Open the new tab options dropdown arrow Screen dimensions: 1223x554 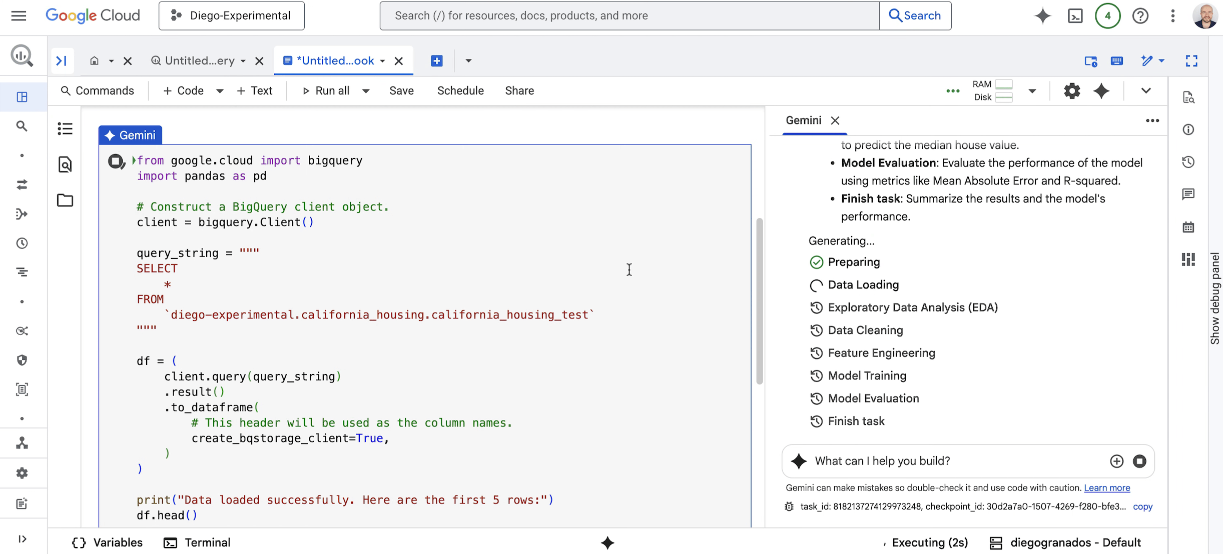(x=468, y=61)
